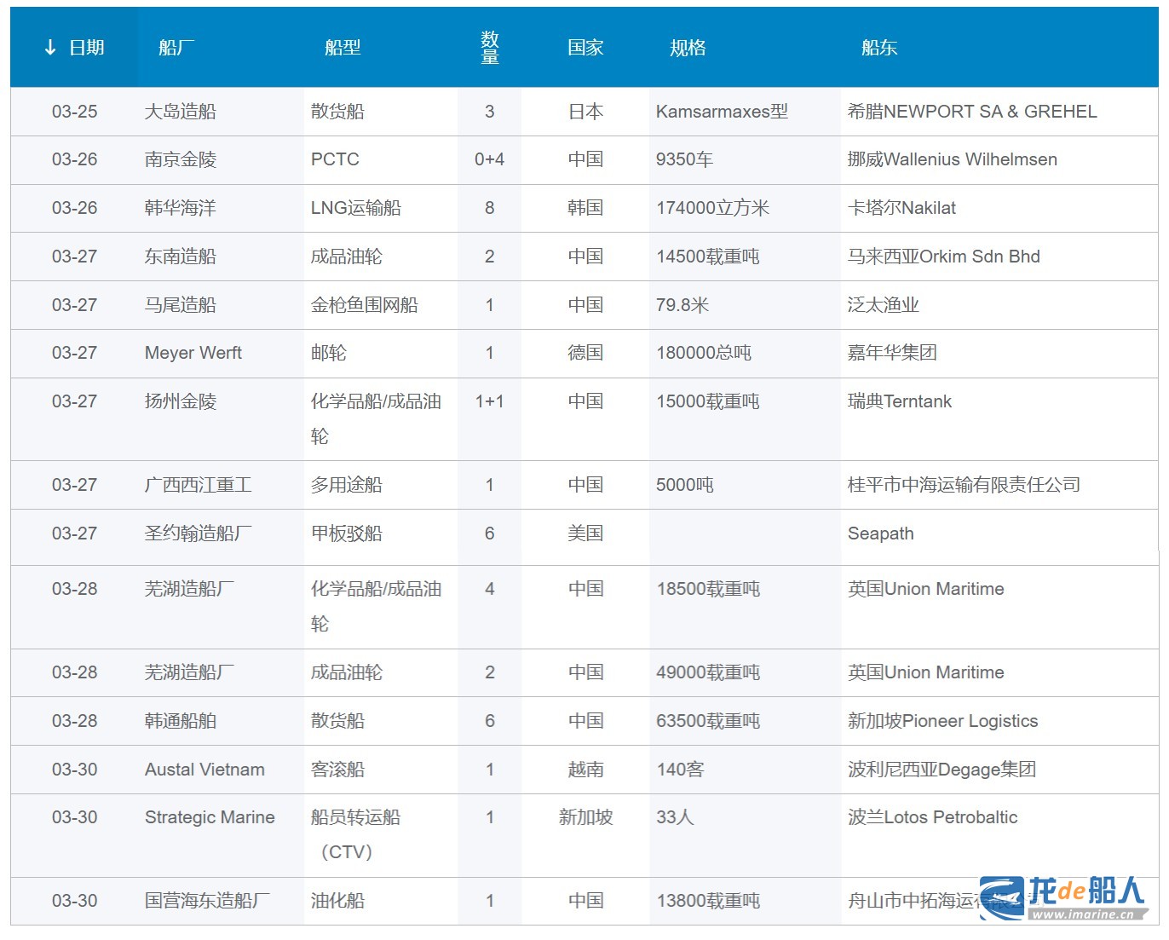Select the Seapath ship owner cell
Viewport: 1169px width, 940px height.
coord(880,533)
